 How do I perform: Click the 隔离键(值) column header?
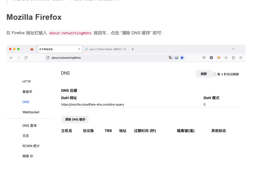(x=186, y=131)
